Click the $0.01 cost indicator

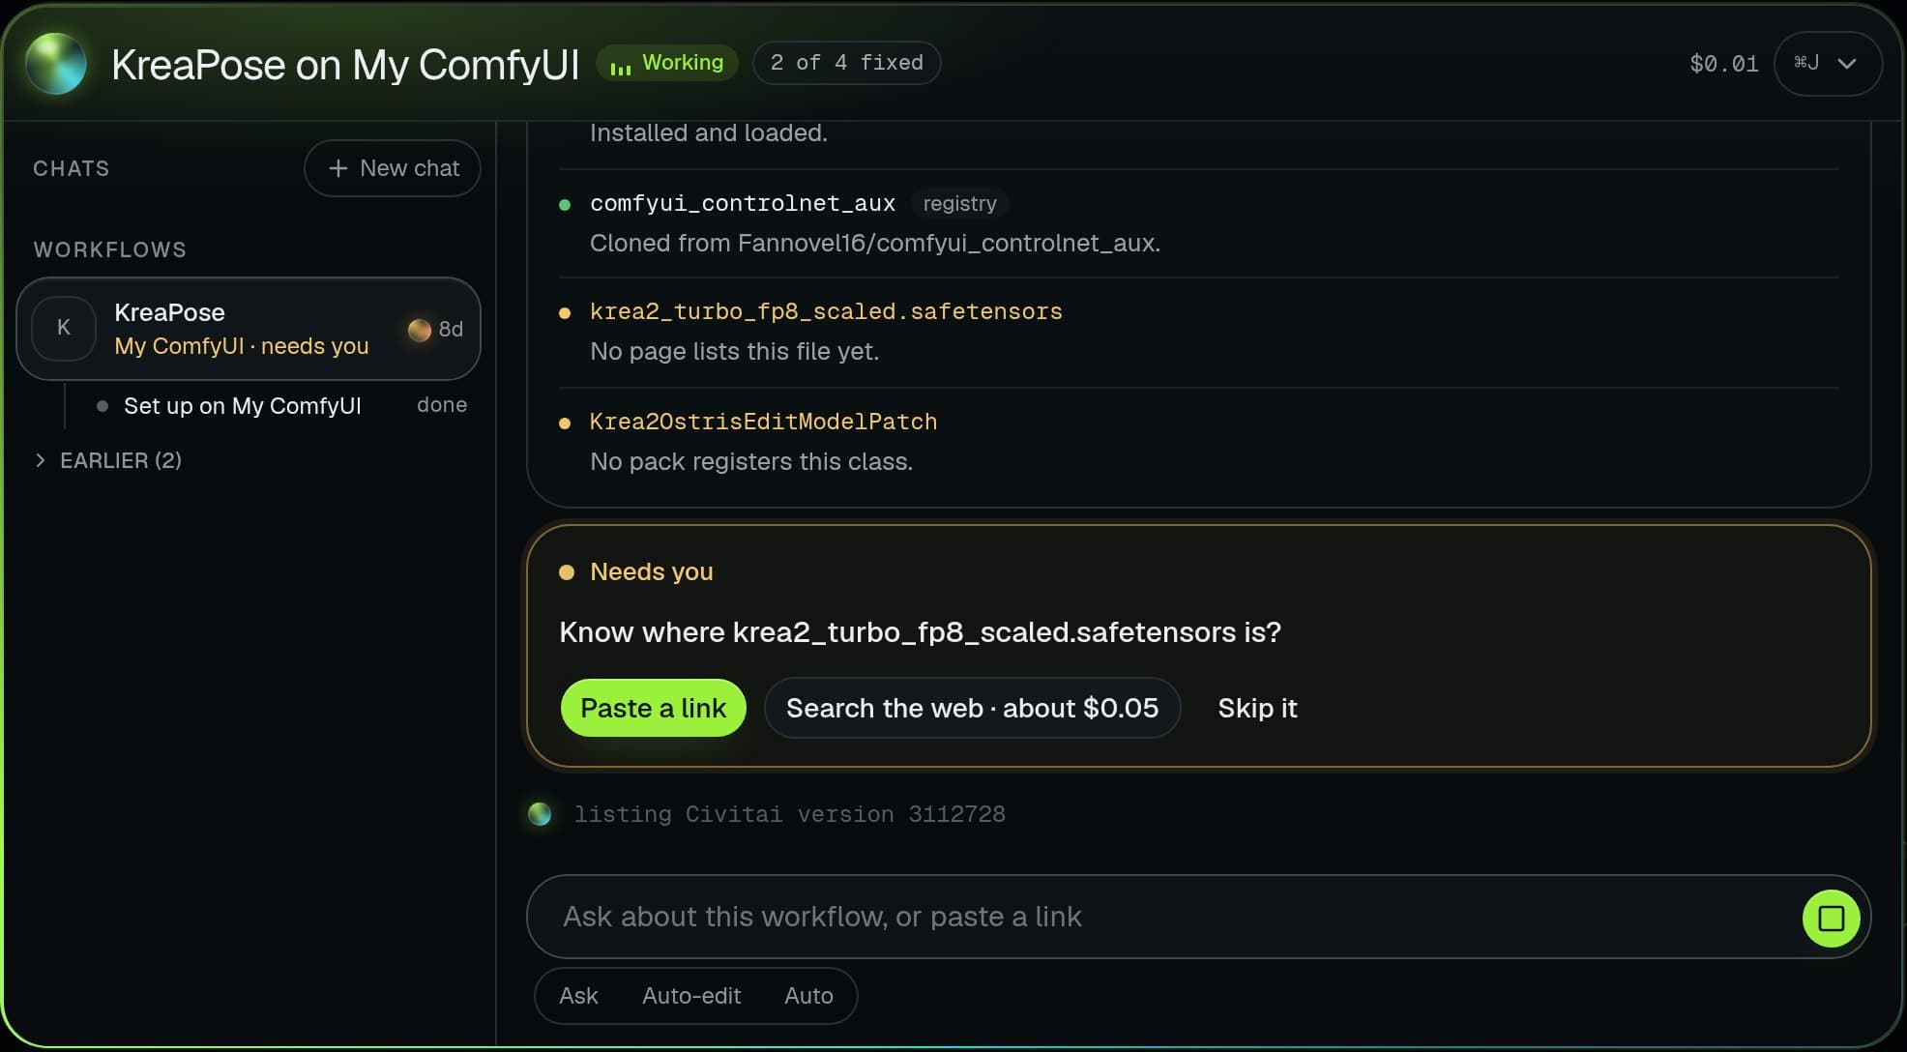(1723, 64)
